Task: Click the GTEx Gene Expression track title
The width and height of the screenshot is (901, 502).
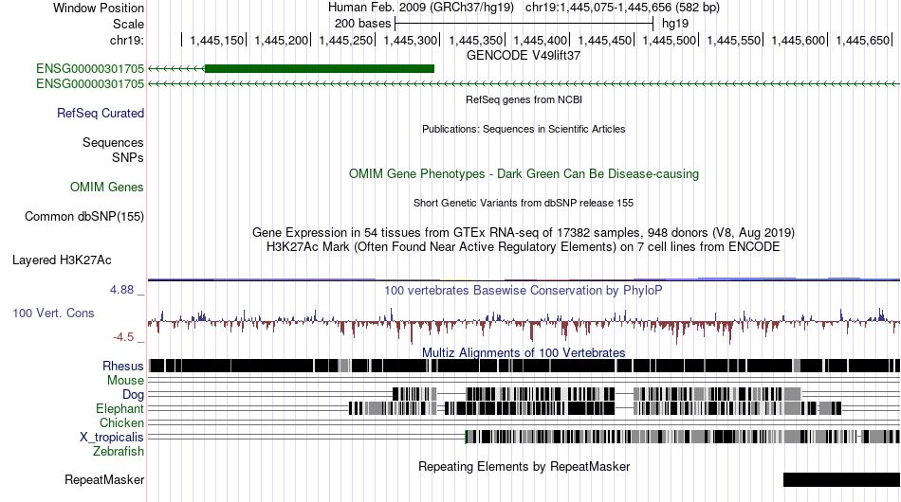Action: (x=524, y=232)
